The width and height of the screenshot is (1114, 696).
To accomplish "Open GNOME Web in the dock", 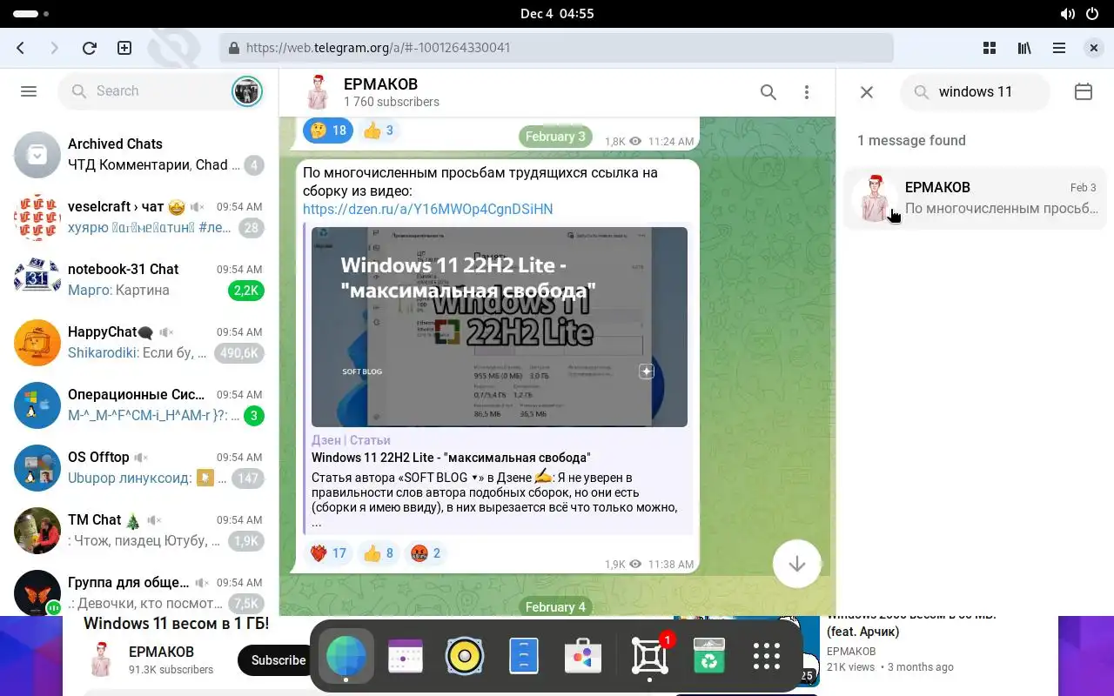I will point(346,657).
